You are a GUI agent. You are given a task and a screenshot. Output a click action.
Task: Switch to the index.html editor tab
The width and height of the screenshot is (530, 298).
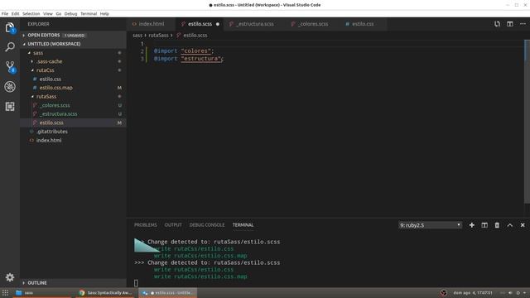(151, 24)
